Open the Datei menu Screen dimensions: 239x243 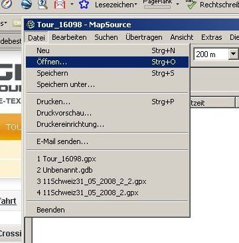(37, 37)
